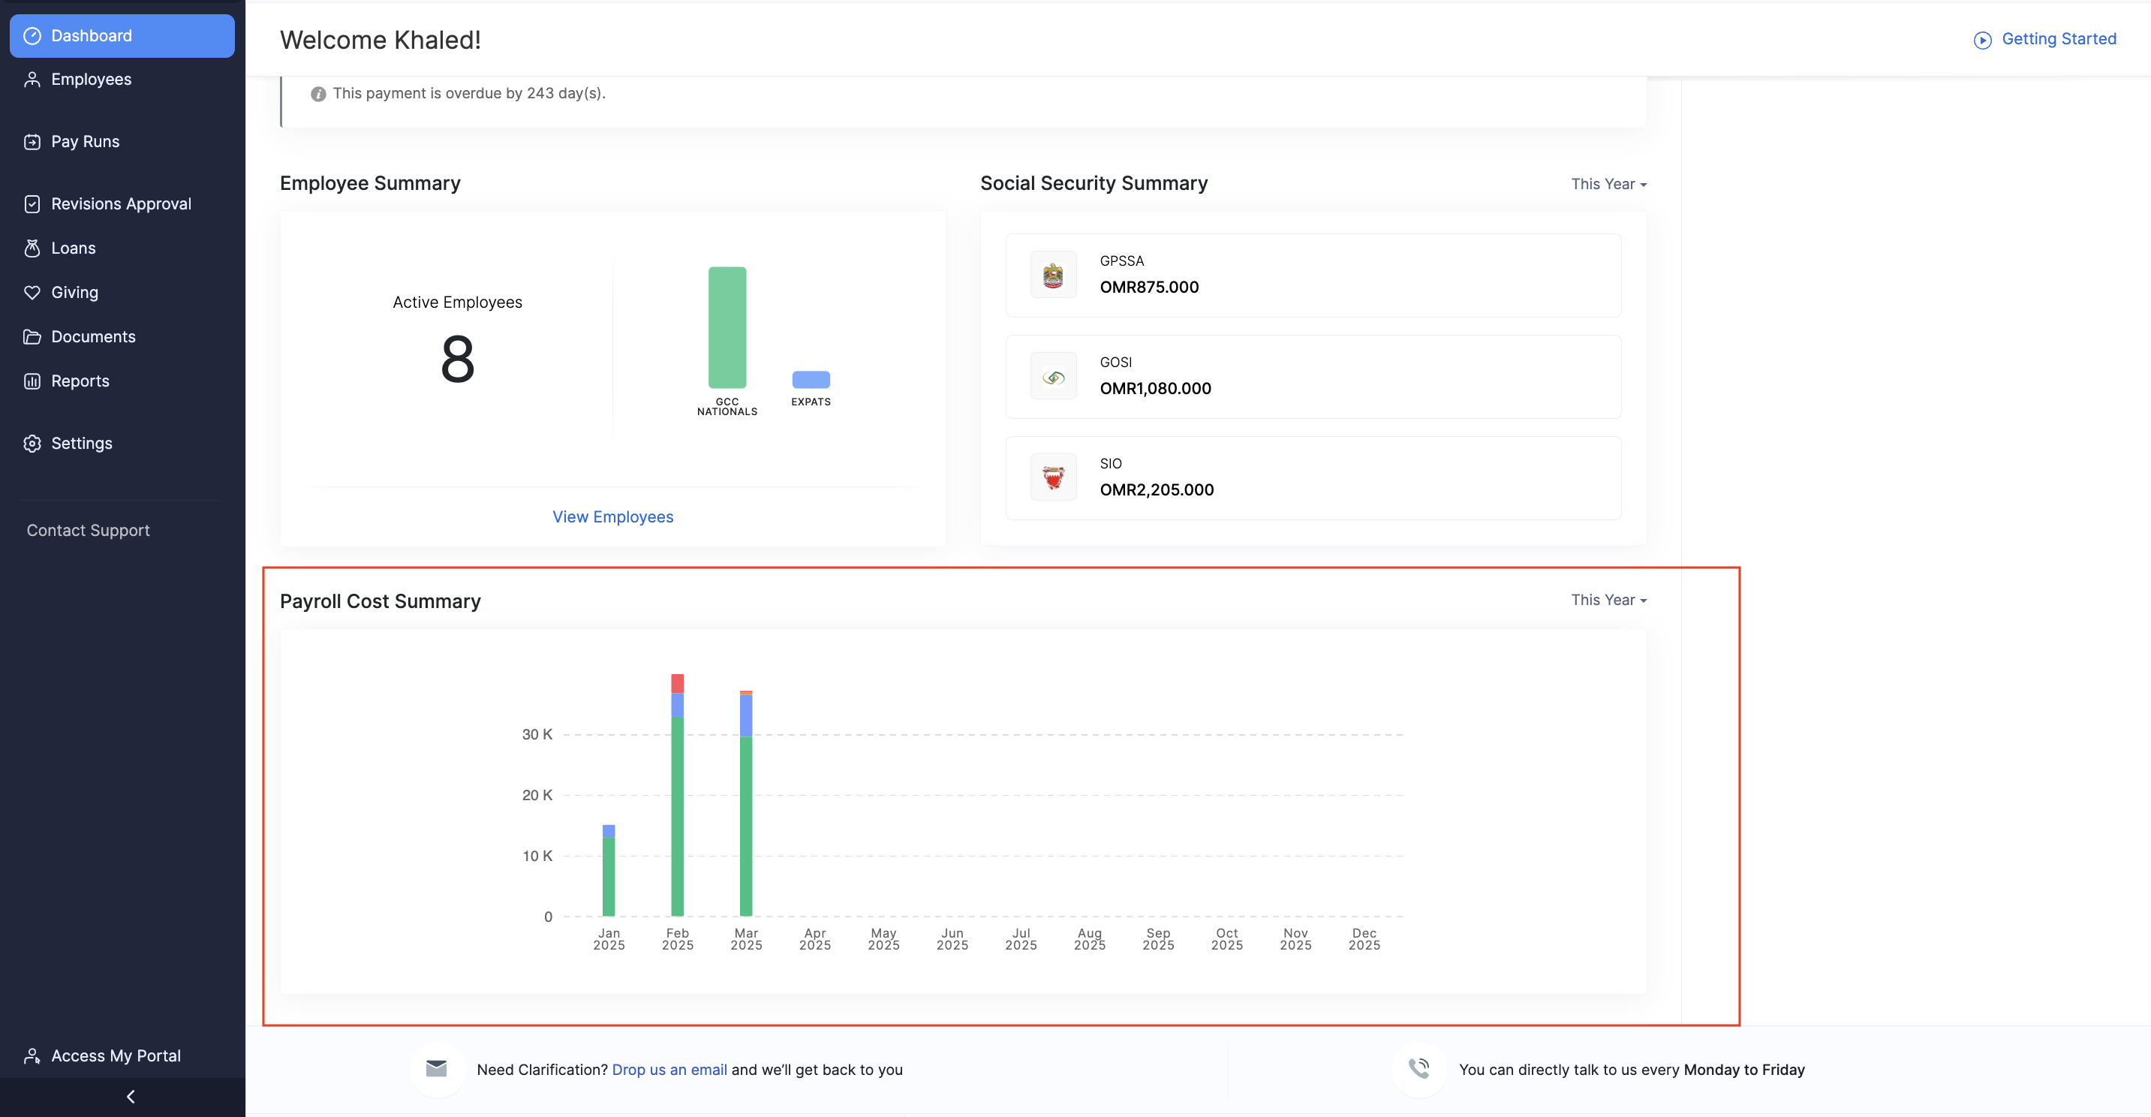Click the GOSI logo icon
The height and width of the screenshot is (1117, 2151).
click(x=1053, y=377)
